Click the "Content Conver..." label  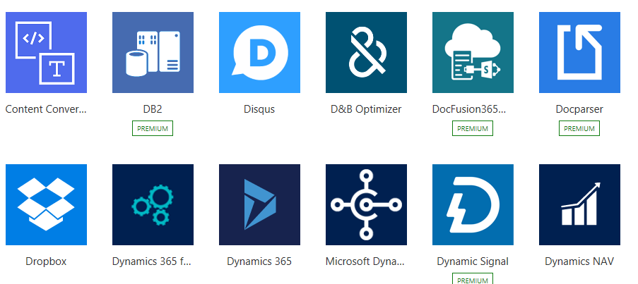click(x=46, y=109)
